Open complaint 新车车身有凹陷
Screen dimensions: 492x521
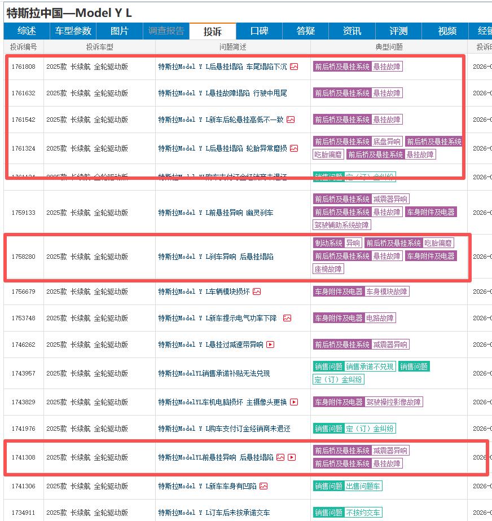[x=207, y=486]
